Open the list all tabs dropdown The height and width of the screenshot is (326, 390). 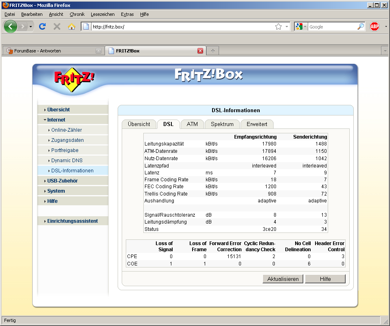(x=385, y=51)
